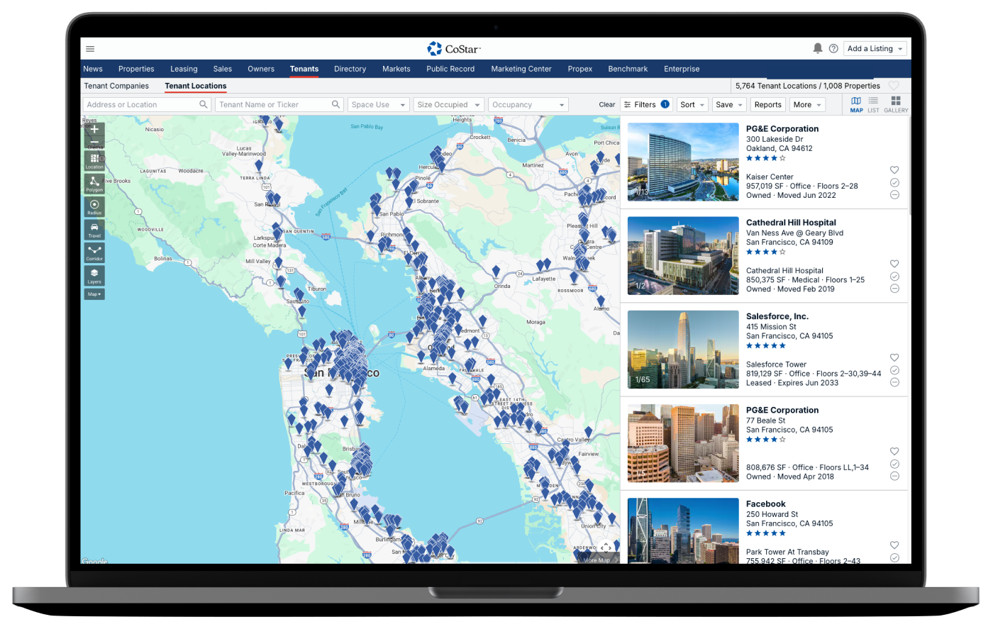
Task: Open the Size Occupied dropdown
Action: pos(448,105)
